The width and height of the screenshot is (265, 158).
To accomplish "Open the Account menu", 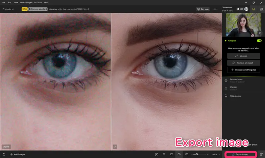I will (38, 3).
